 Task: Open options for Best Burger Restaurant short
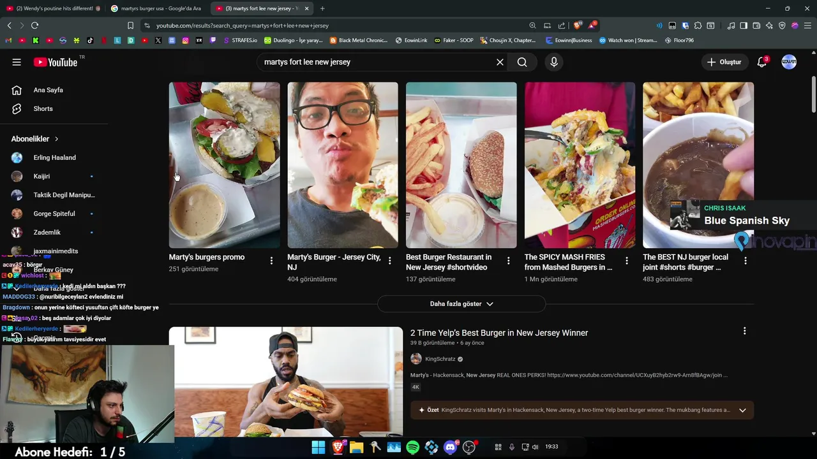pos(508,261)
